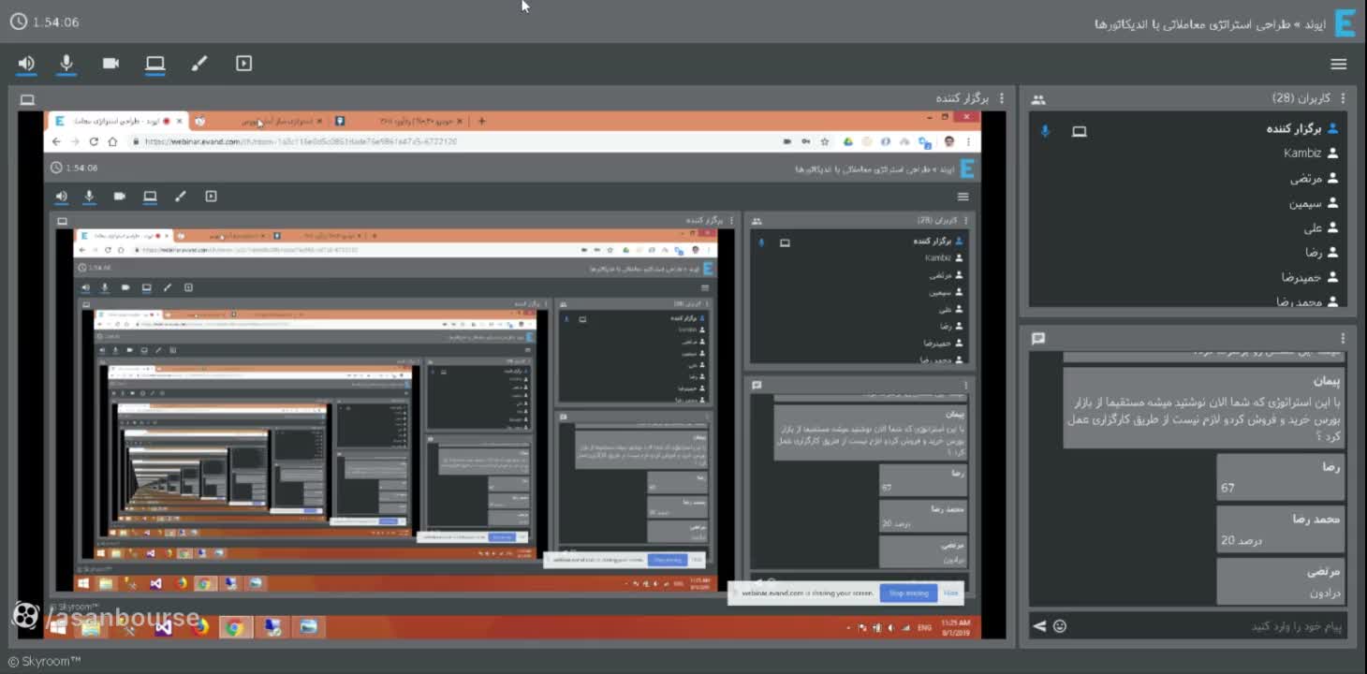Screen dimensions: 1367x674
Task: Click File Explorer icon on outermost shared taskbar
Action: [x=90, y=627]
